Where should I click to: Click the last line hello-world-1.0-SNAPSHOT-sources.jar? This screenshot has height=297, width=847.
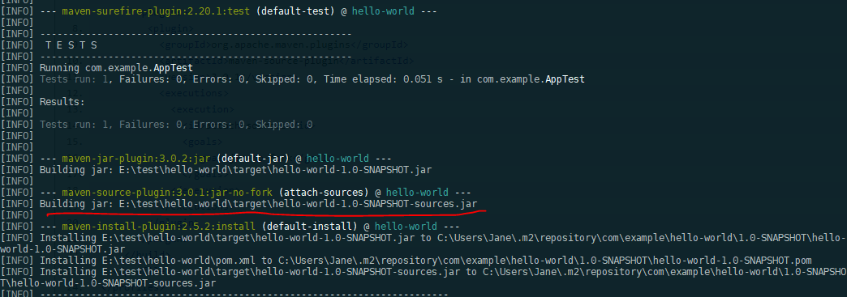(108, 283)
